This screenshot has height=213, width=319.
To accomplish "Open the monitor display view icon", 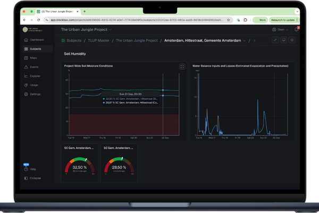I will 283,40.
